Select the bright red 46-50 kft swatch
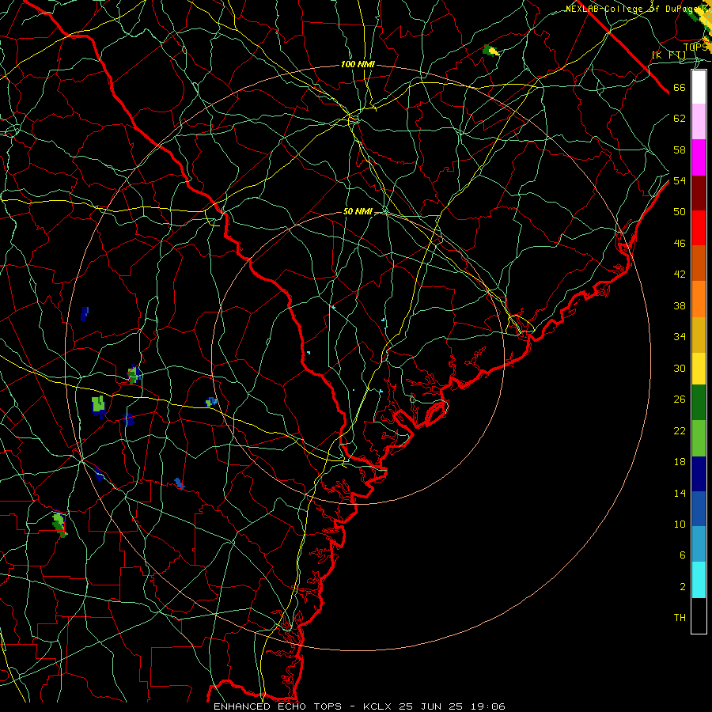The width and height of the screenshot is (712, 712). 699,228
